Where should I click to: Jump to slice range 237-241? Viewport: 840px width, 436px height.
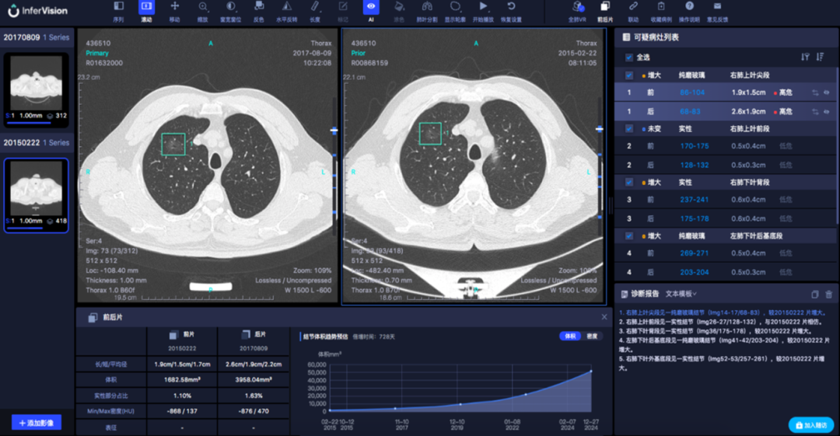(695, 200)
